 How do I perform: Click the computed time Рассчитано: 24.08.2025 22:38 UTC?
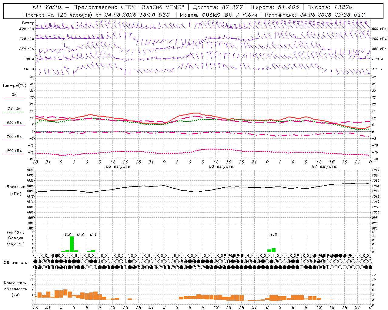315,15
